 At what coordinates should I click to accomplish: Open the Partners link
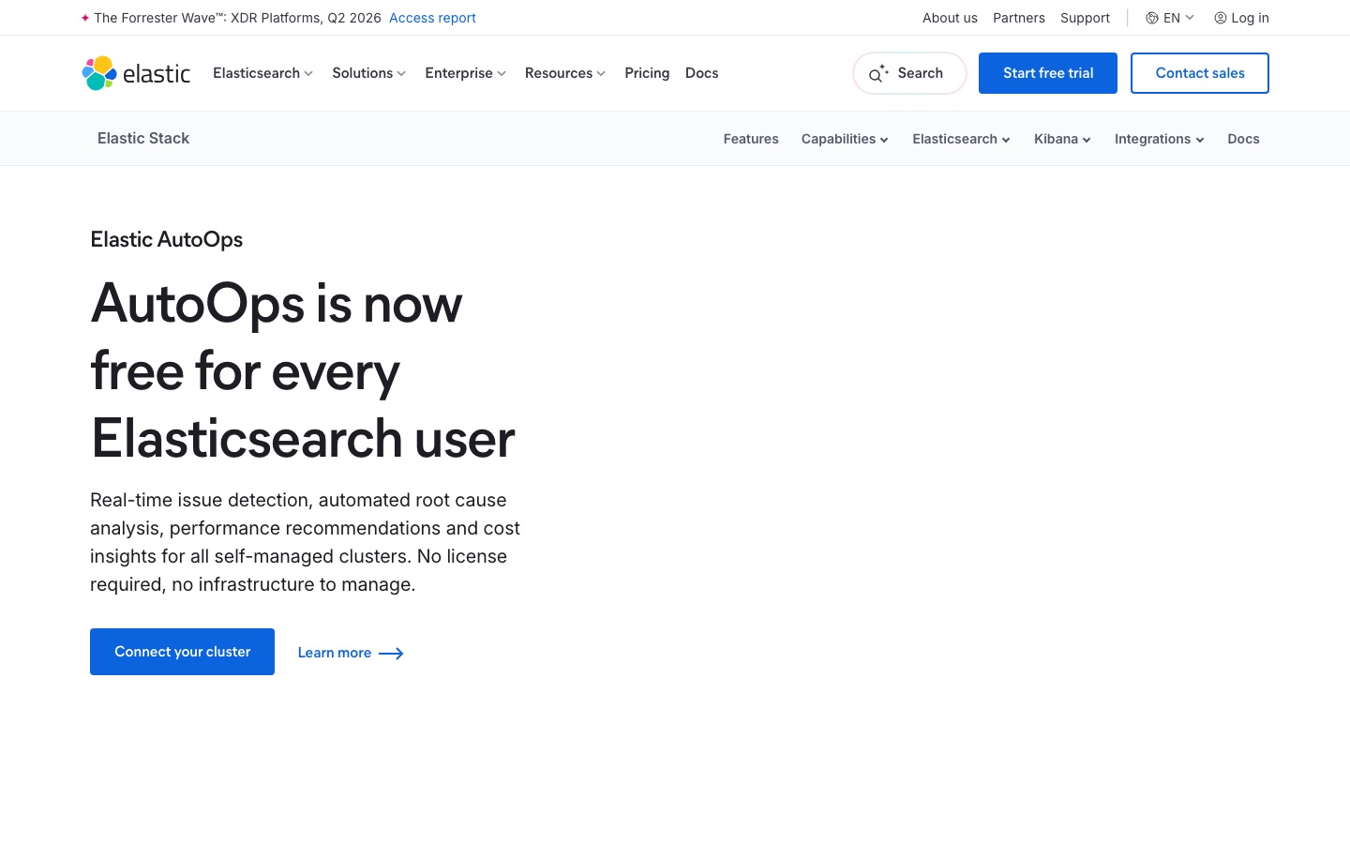[1019, 18]
